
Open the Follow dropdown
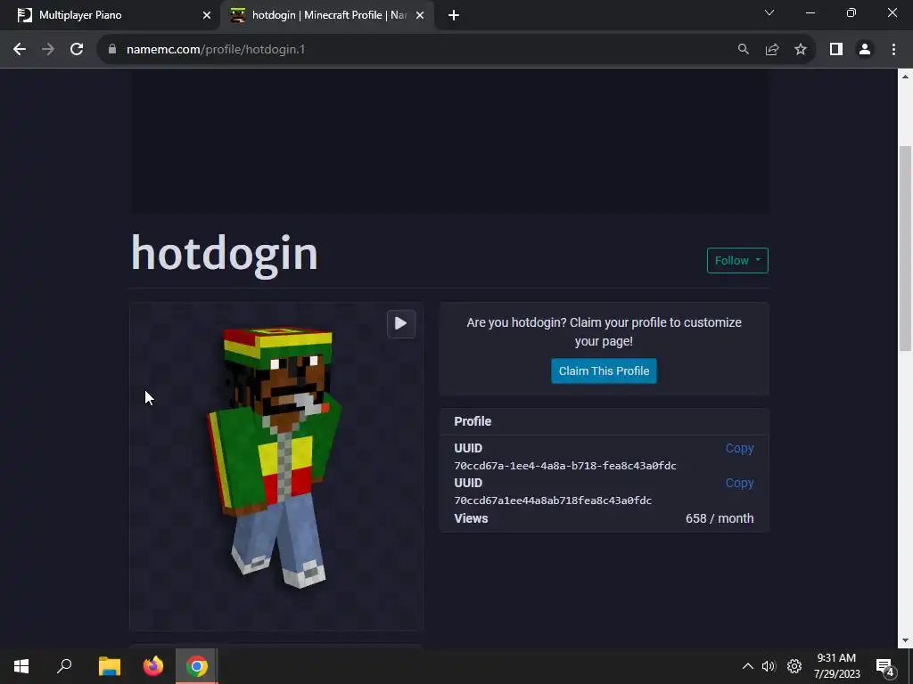pos(737,261)
